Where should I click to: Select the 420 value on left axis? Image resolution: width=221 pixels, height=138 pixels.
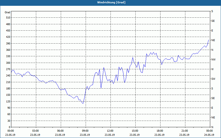coord(8,37)
